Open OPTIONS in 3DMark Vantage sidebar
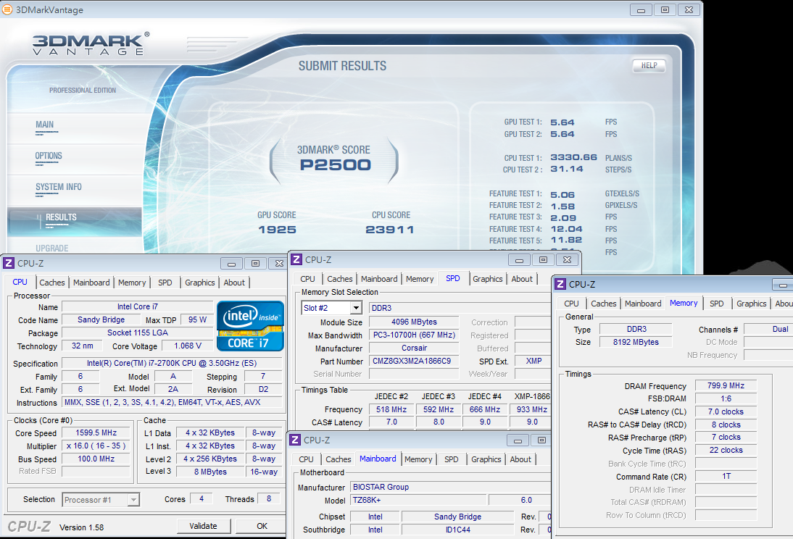The image size is (793, 539). click(49, 156)
